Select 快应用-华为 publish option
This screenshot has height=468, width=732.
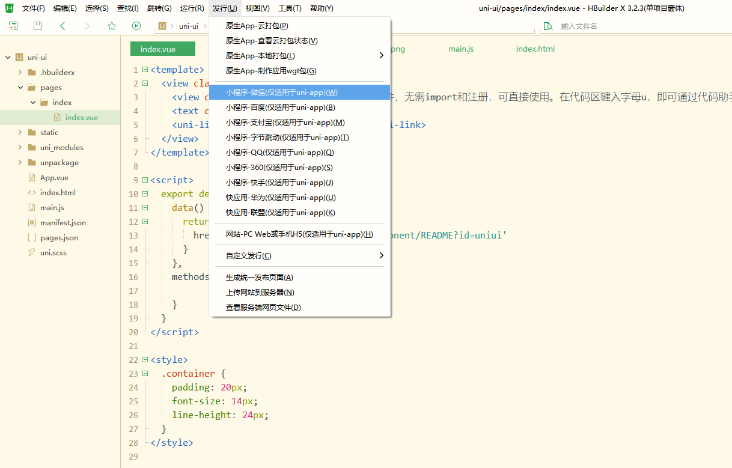pos(300,198)
